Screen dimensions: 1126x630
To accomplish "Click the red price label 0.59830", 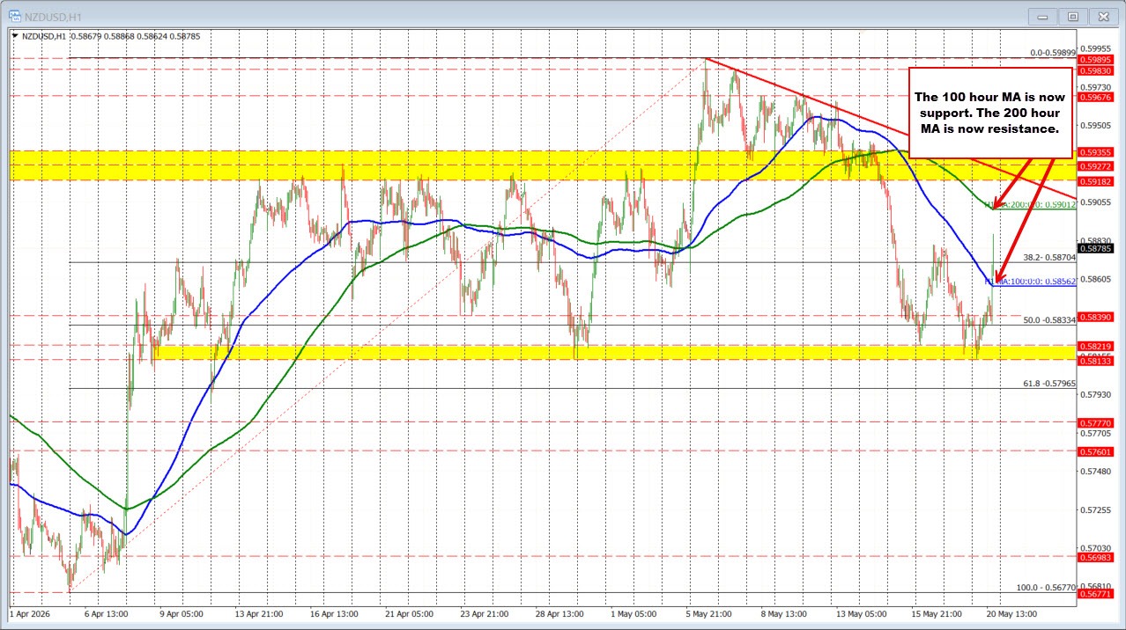I will tap(1097, 70).
